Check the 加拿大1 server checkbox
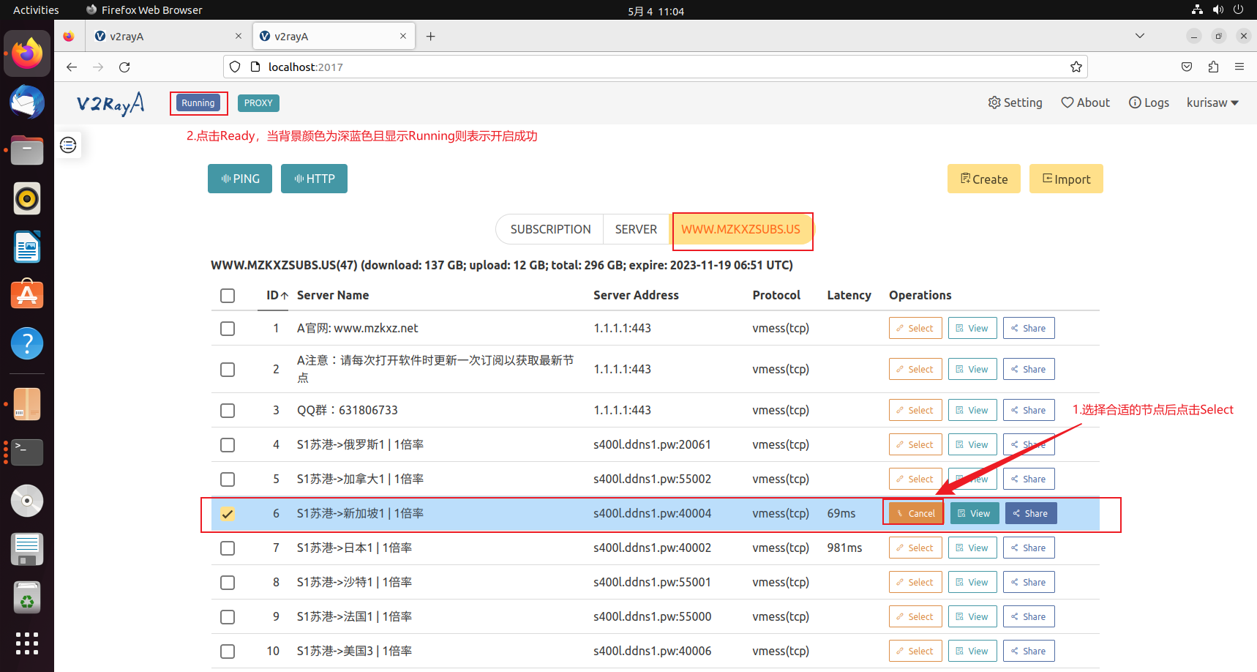1257x672 pixels. (x=228, y=479)
